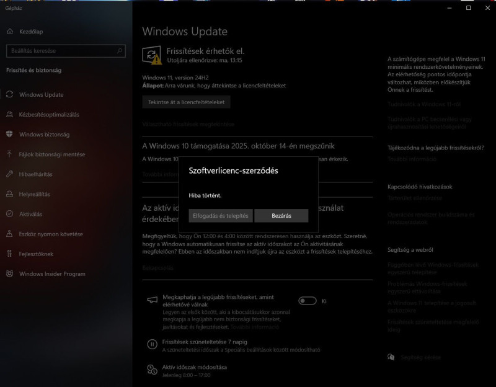Click the Windows Insider Program cat icon
This screenshot has height=387, width=496.
(9, 274)
